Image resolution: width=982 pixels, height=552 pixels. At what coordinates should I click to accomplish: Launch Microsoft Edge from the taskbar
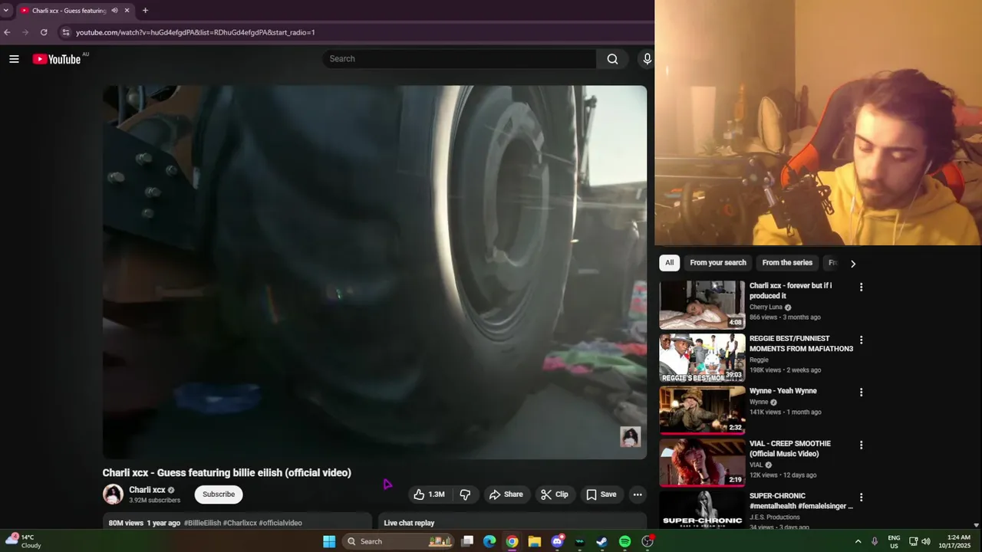[x=489, y=541]
